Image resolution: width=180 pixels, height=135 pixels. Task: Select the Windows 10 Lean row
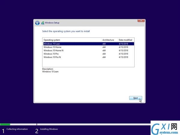click(88, 44)
